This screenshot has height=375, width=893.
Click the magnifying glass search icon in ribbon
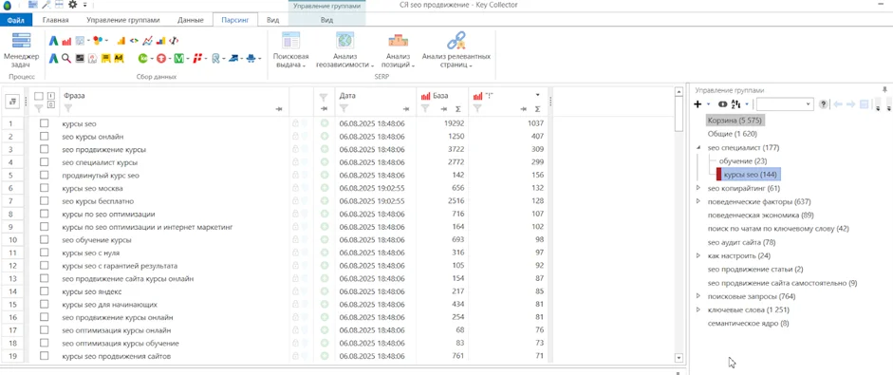(66, 58)
